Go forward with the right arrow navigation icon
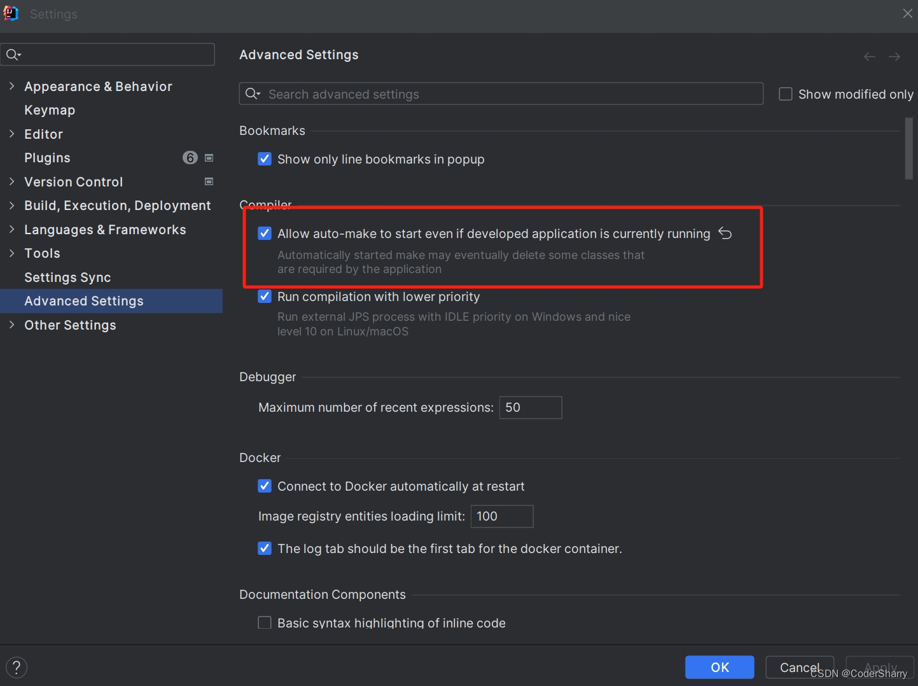This screenshot has width=918, height=686. click(x=894, y=57)
